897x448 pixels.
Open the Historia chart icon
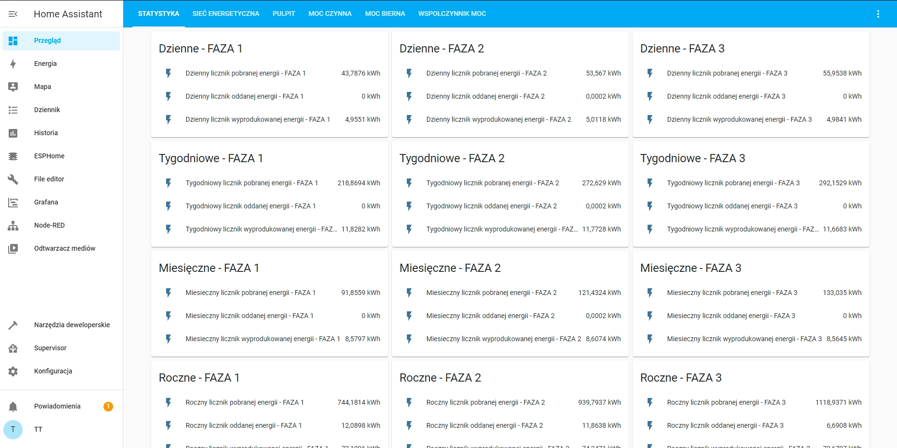tap(13, 133)
